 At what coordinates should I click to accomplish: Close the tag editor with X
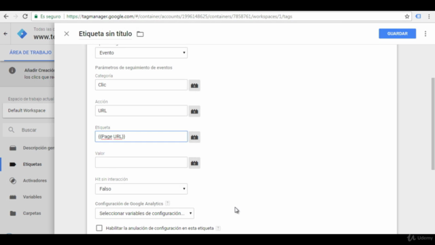(x=67, y=33)
